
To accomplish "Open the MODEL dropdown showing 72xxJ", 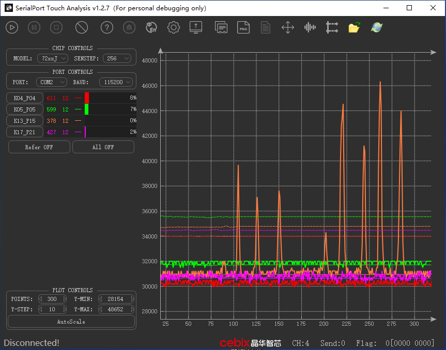I will tap(53, 58).
